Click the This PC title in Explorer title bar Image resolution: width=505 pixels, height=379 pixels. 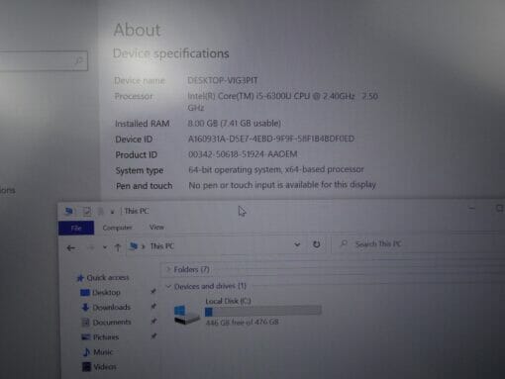[137, 211]
